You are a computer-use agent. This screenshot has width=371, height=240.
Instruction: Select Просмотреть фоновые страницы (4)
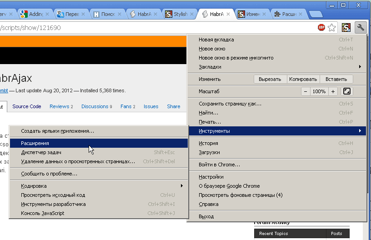tap(277, 195)
